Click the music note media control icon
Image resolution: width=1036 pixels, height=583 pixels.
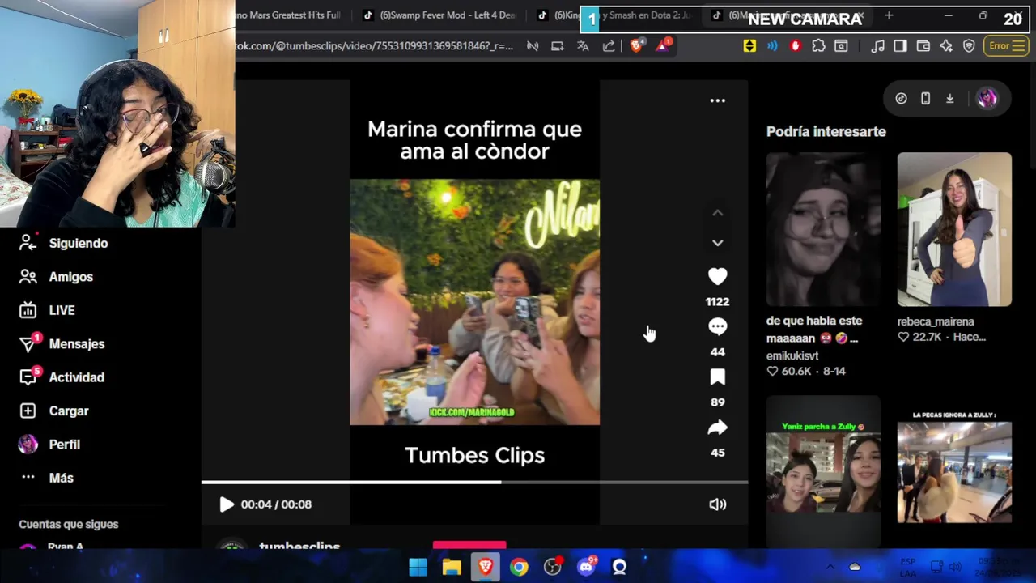(877, 46)
